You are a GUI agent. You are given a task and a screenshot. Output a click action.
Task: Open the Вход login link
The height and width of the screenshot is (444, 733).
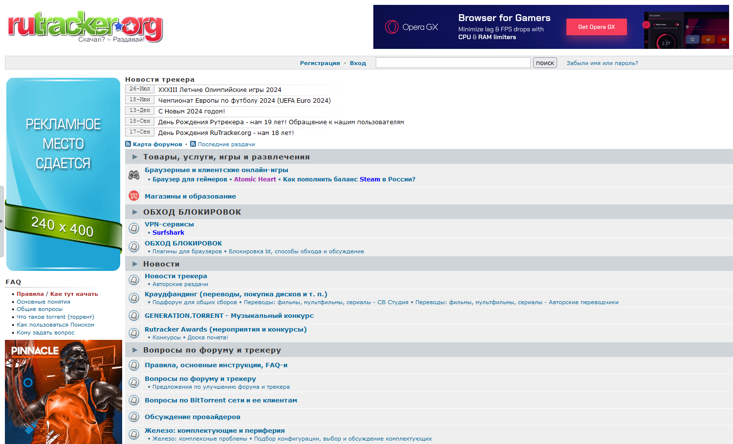point(358,63)
